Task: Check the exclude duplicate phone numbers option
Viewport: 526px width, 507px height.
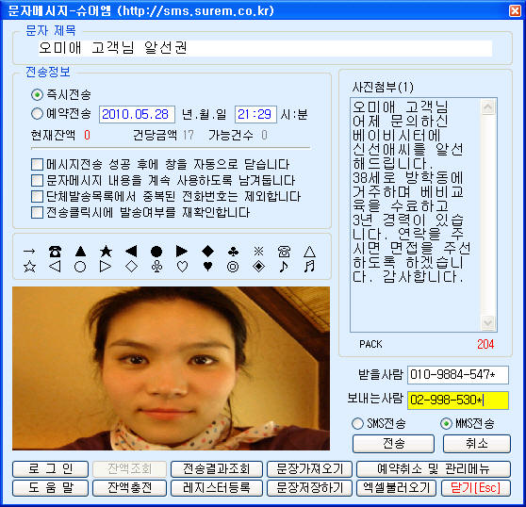Action: [x=37, y=197]
